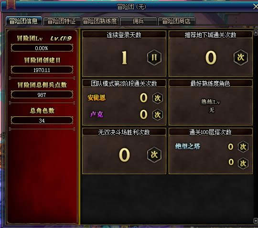This screenshot has height=228, width=258.
Task: Open the 冒险团特征 tab
Action: pyautogui.click(x=62, y=21)
